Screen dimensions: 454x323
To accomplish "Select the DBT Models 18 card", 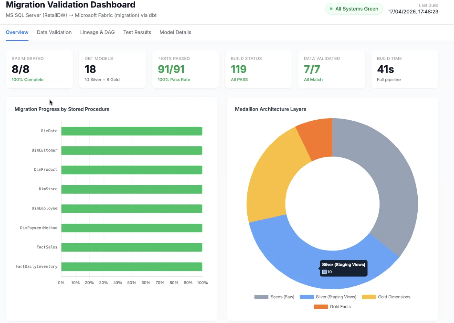I will pyautogui.click(x=113, y=69).
